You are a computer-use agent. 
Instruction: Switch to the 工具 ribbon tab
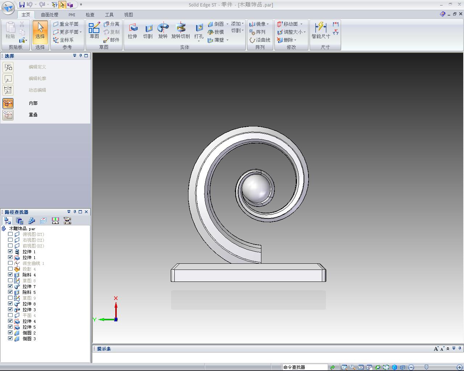[109, 14]
